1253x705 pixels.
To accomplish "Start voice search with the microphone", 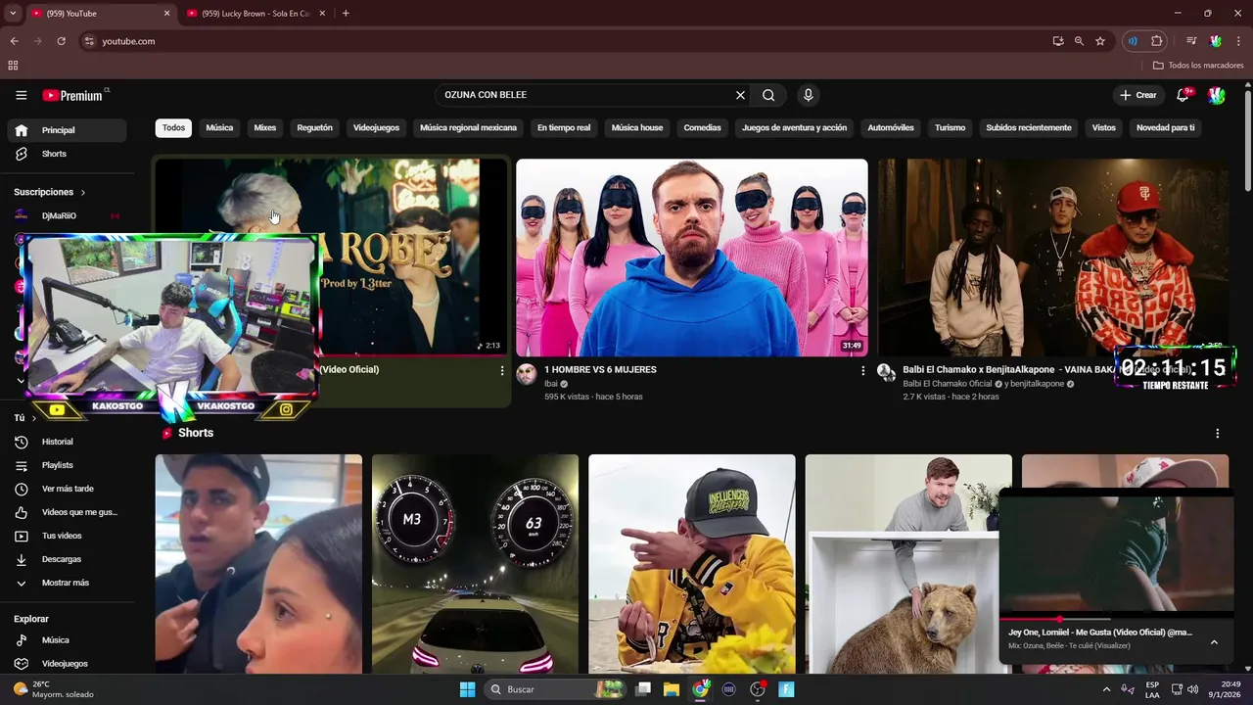I will click(x=808, y=95).
